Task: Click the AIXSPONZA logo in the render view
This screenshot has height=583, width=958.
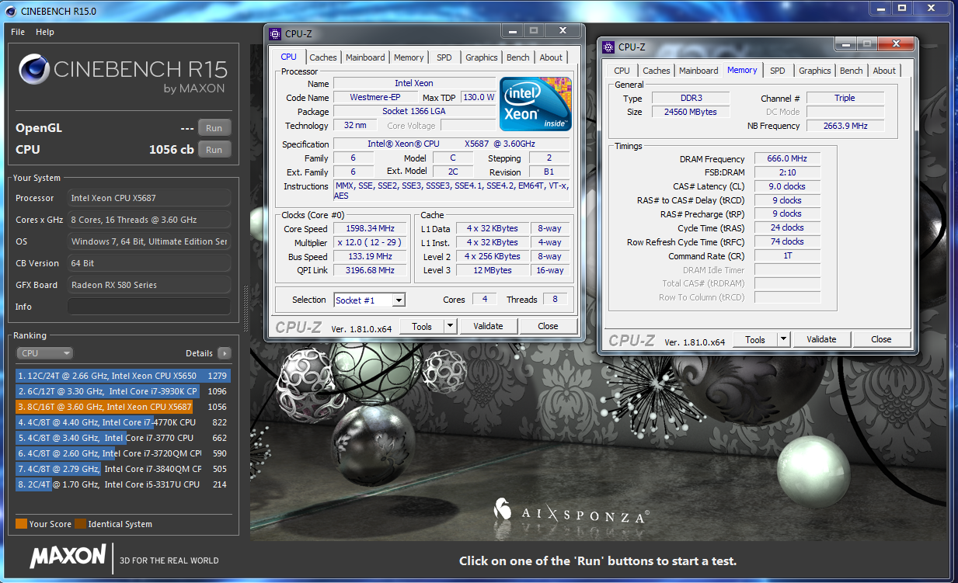Action: coord(571,513)
